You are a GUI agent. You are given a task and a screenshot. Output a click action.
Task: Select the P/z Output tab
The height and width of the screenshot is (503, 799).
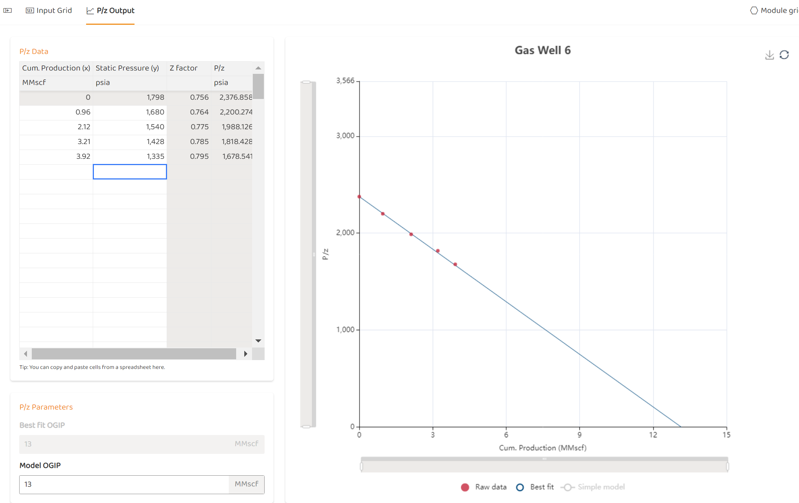coord(115,10)
